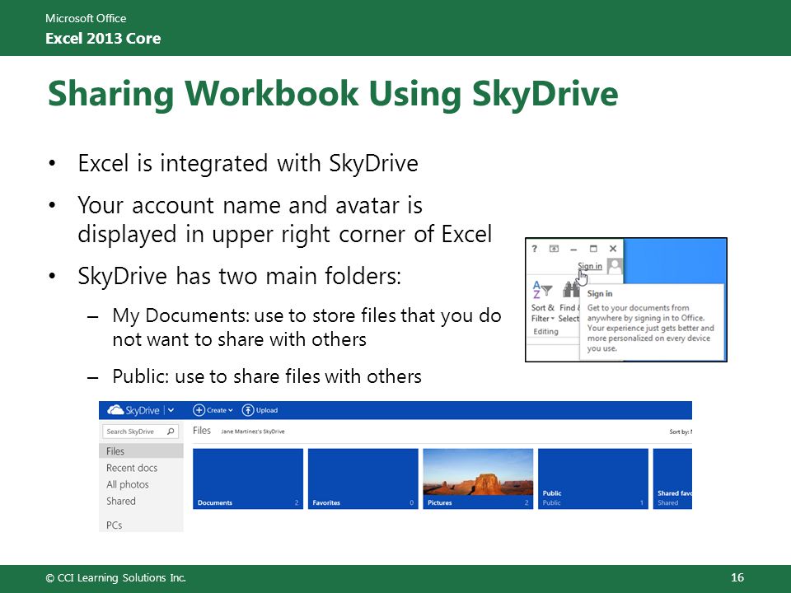This screenshot has height=593, width=791.
Task: Click the SkyDrive cloud logo
Action: (115, 410)
